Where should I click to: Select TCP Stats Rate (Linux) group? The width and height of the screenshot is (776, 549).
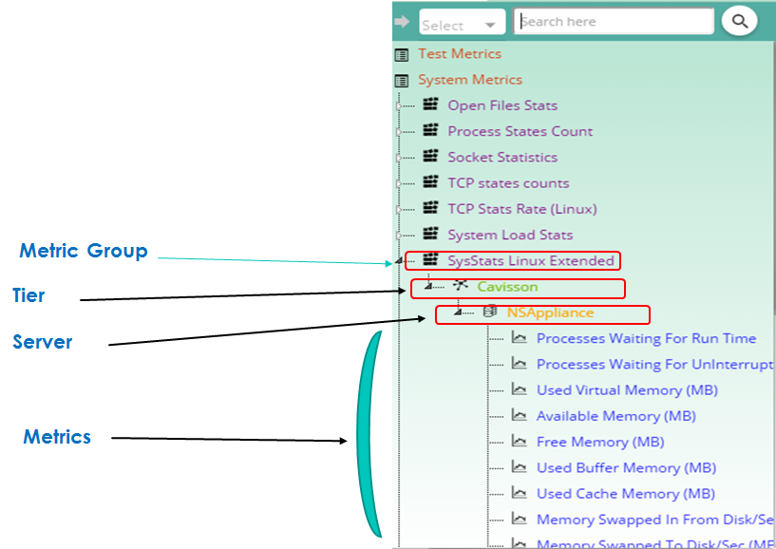pos(522,209)
